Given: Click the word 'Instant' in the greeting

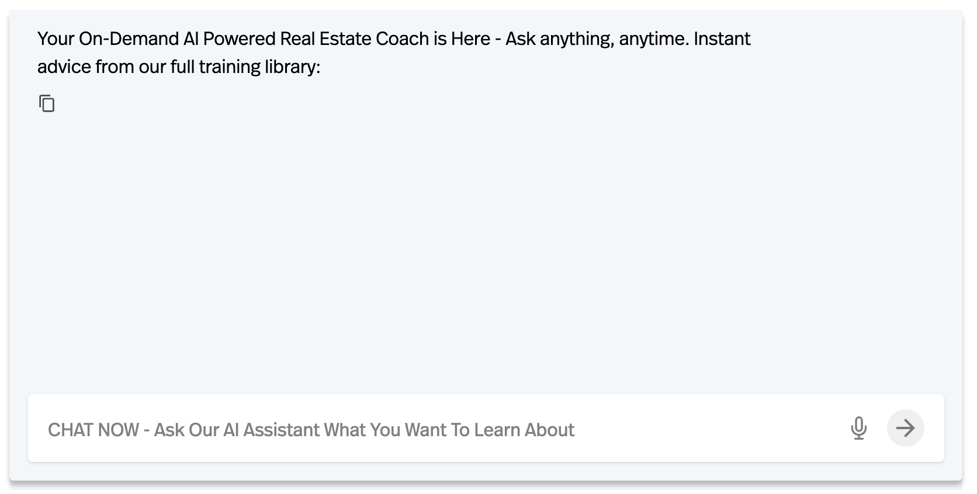Looking at the screenshot, I should [x=722, y=39].
